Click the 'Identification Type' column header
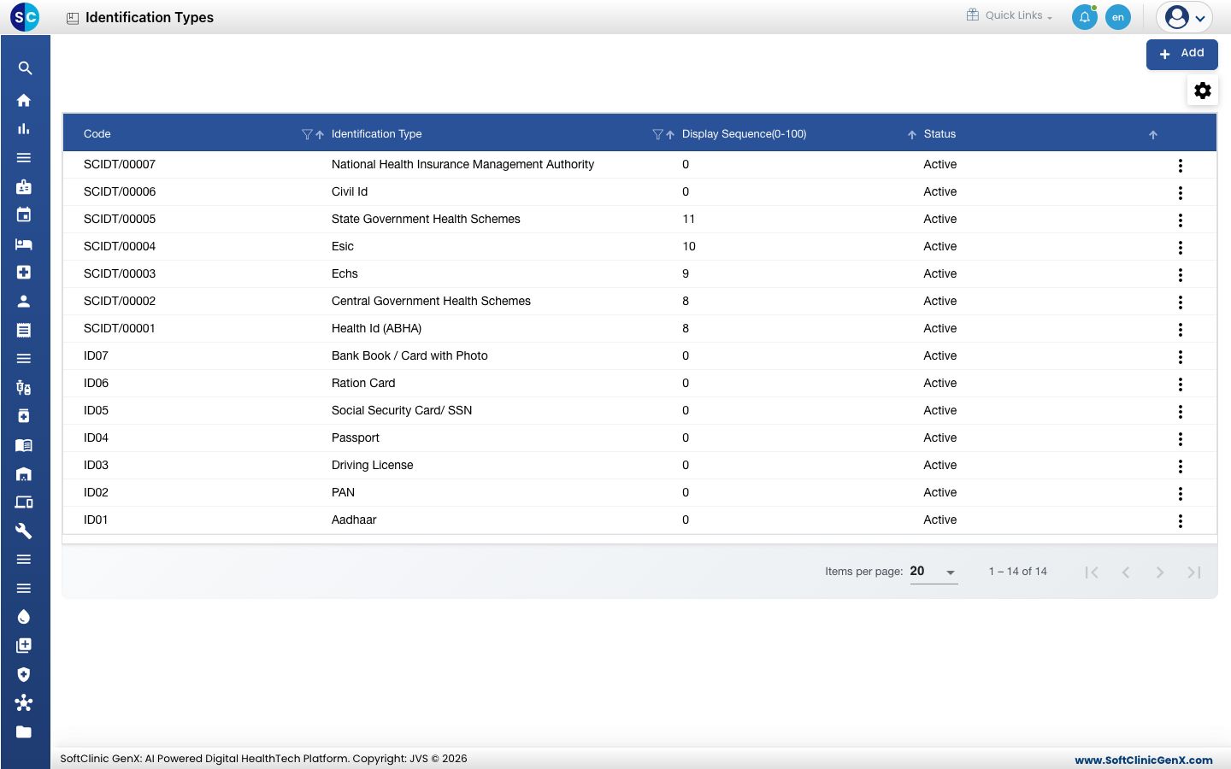Image resolution: width=1231 pixels, height=769 pixels. coord(376,134)
